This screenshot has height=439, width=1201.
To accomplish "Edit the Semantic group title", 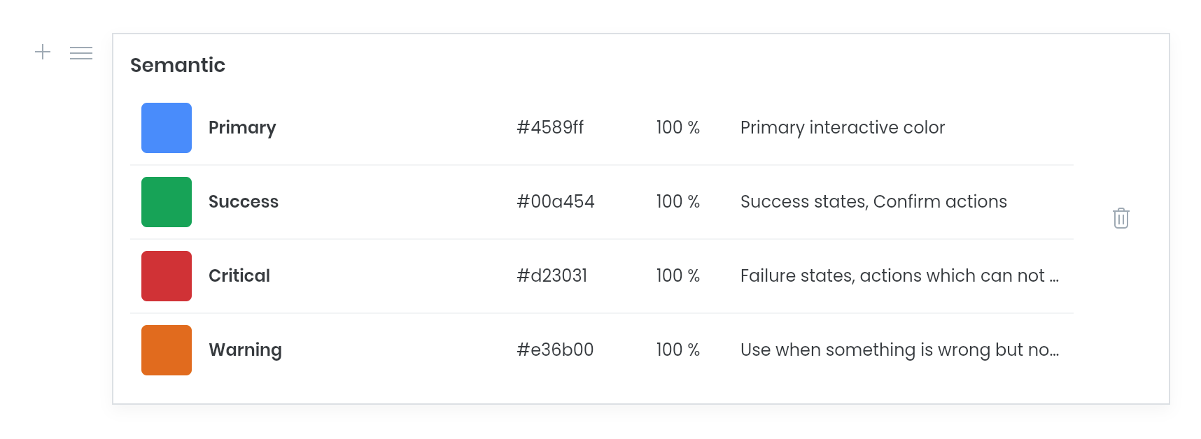I will [x=178, y=64].
